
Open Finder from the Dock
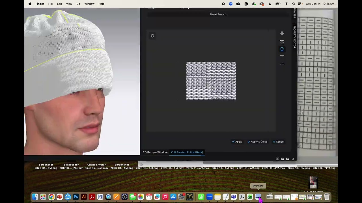pos(35,197)
